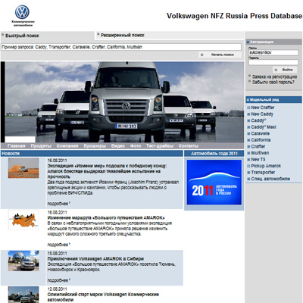303x303 pixels.
Task: Open Multivan model link
Action: 260,153
